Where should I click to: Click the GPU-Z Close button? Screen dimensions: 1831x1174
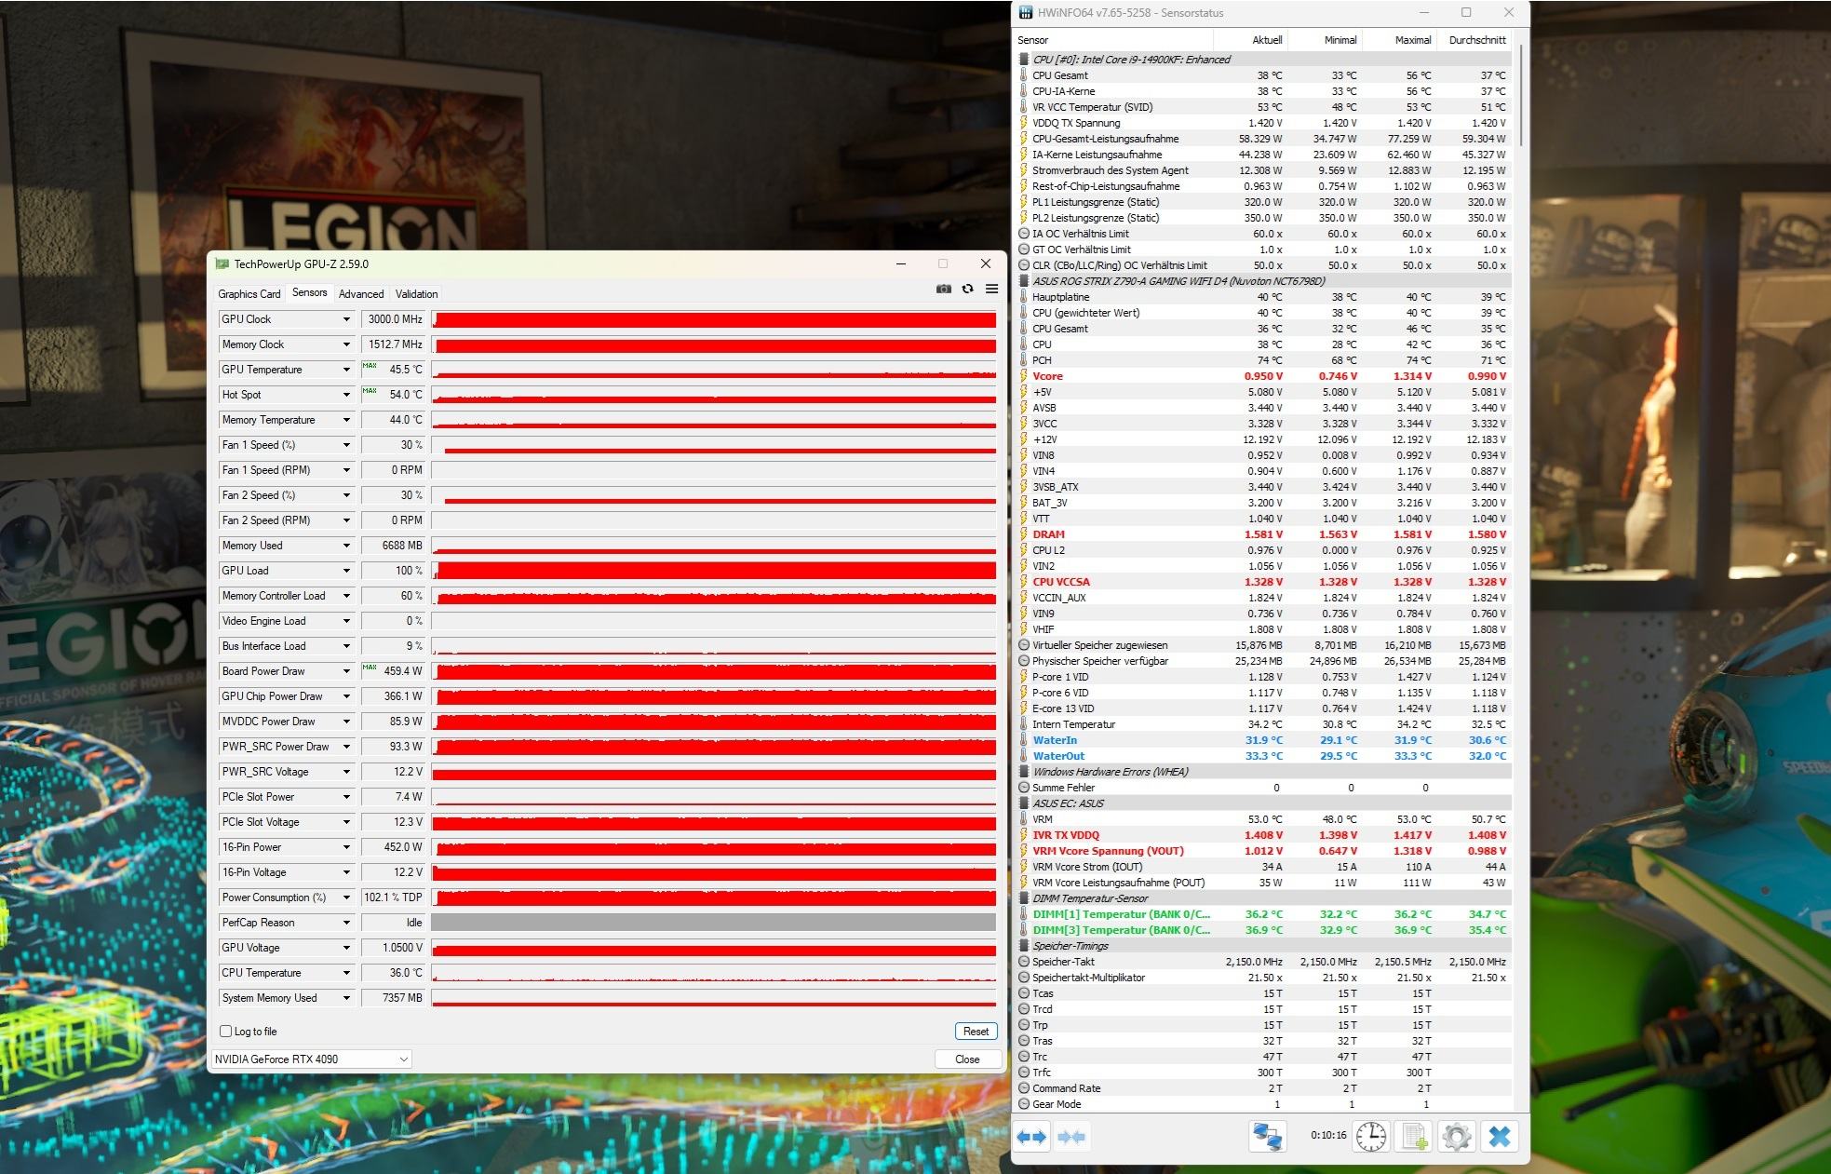coord(967,1059)
